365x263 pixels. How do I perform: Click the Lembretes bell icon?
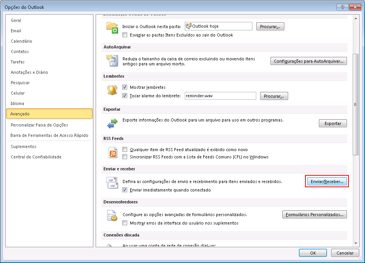pos(112,90)
